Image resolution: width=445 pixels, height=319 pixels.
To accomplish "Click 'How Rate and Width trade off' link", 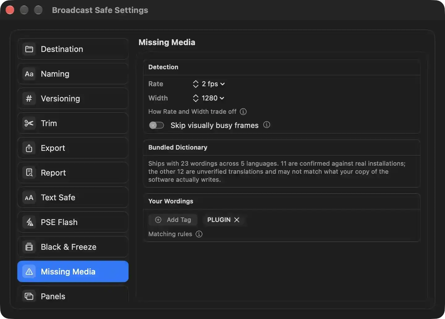I will point(192,112).
